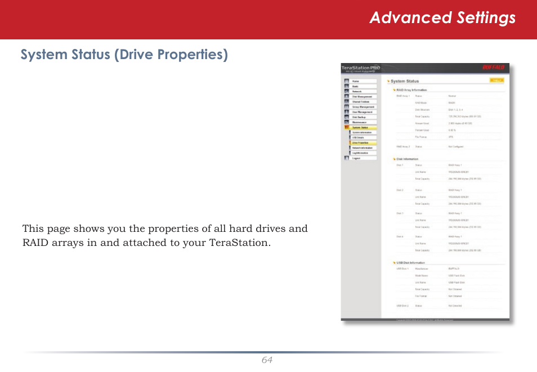Click the Shared Folders sidebar icon
The width and height of the screenshot is (537, 372).
tap(347, 102)
